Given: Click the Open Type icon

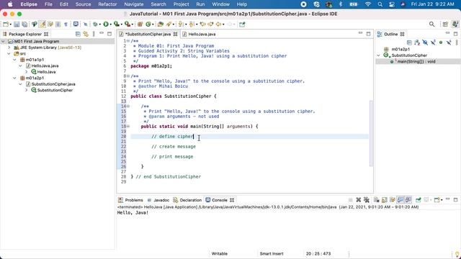Looking at the screenshot, I should point(160,24).
